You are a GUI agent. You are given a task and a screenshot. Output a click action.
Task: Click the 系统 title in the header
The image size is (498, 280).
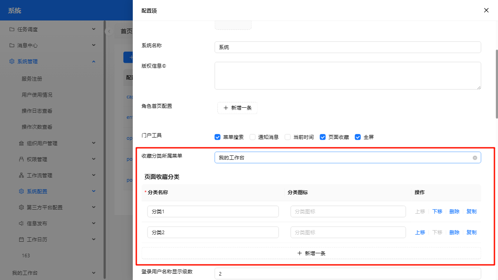point(15,11)
